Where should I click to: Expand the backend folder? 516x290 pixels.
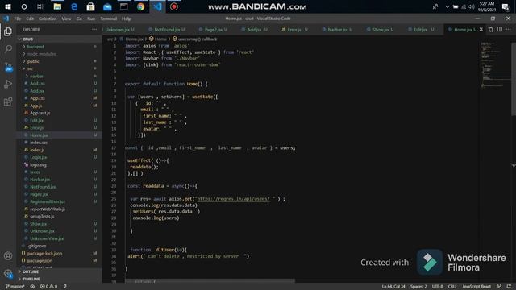click(59, 47)
